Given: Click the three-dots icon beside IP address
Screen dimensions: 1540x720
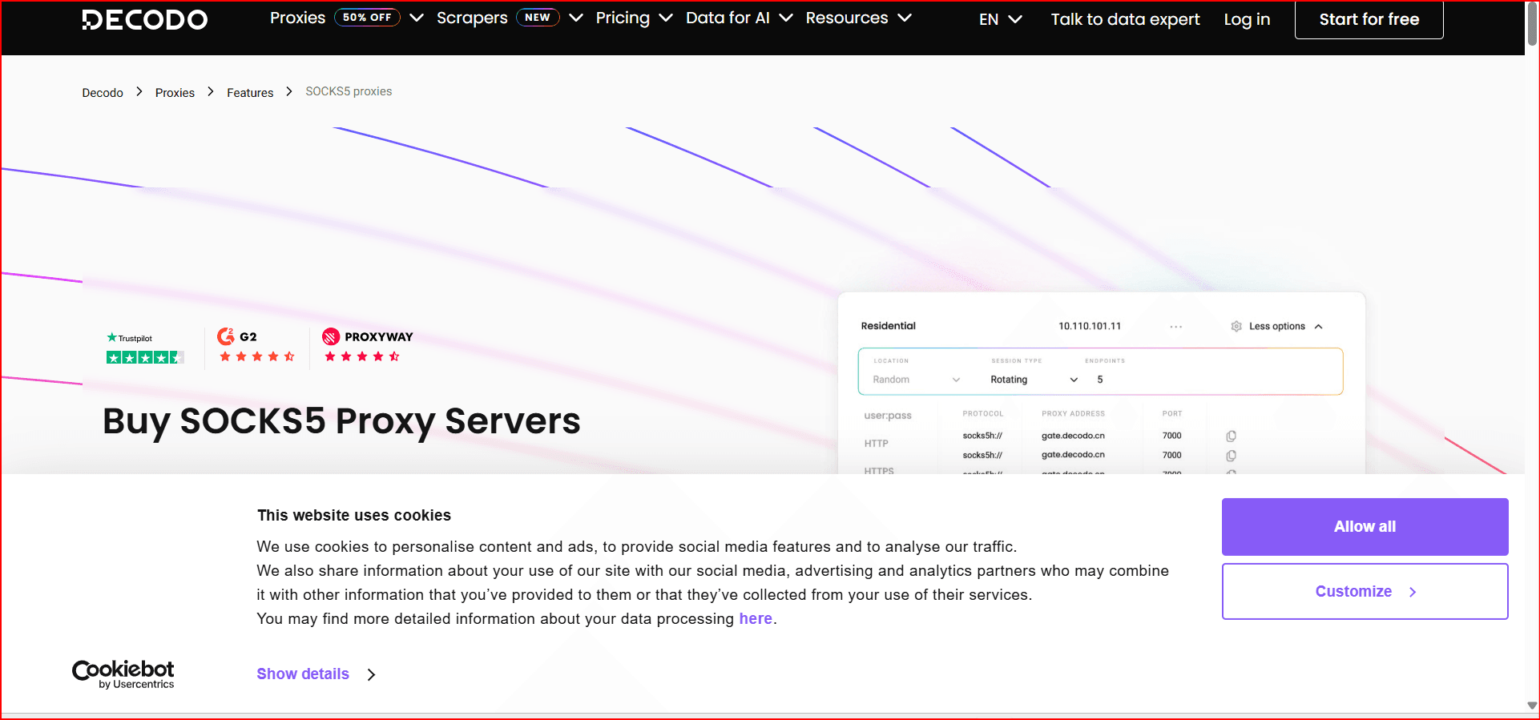Looking at the screenshot, I should (1175, 327).
